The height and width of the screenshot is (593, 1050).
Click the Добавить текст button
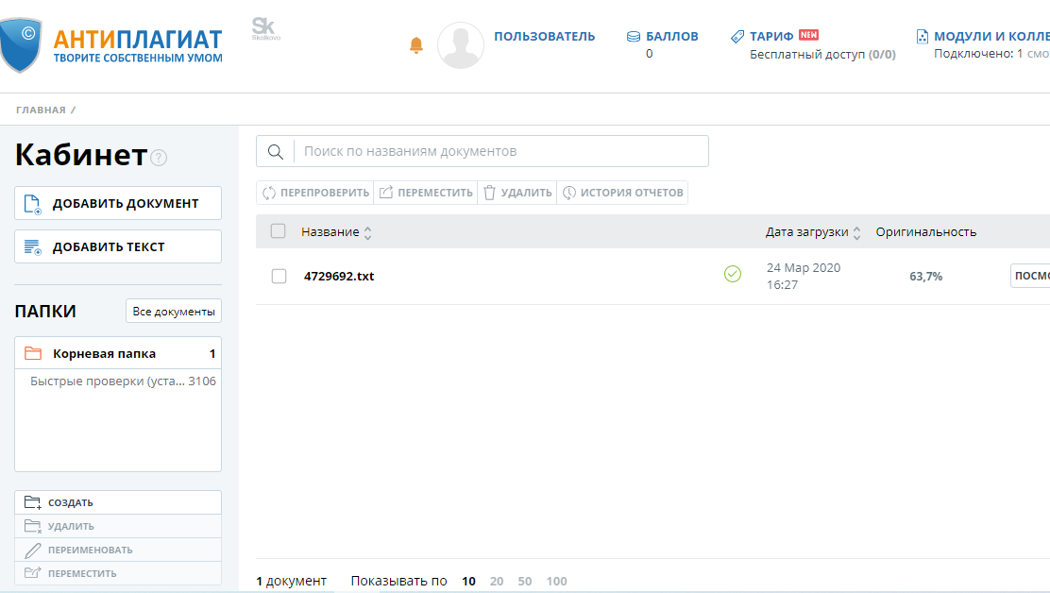click(118, 246)
